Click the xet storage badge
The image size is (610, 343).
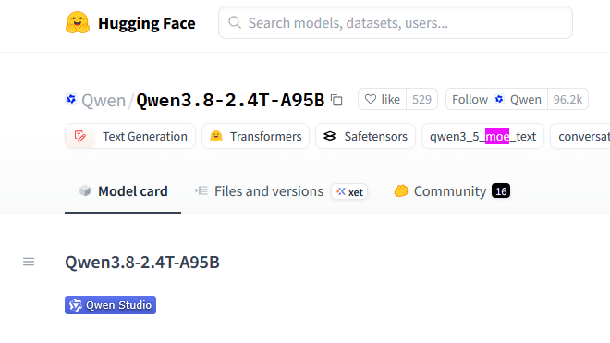coord(349,191)
